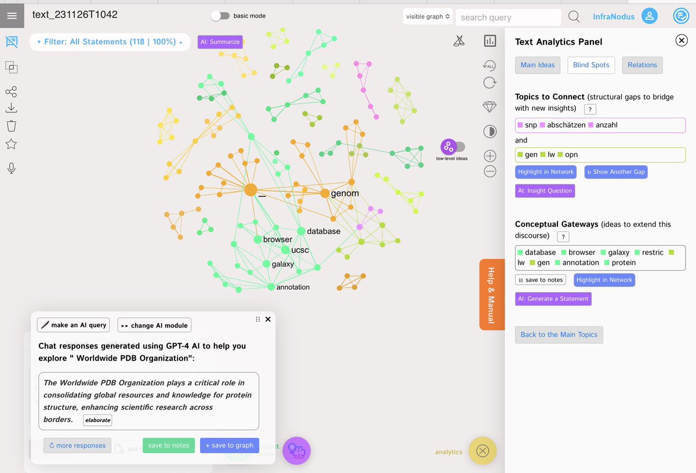Switch to Main Ideas tab
696x473 pixels.
pos(537,65)
